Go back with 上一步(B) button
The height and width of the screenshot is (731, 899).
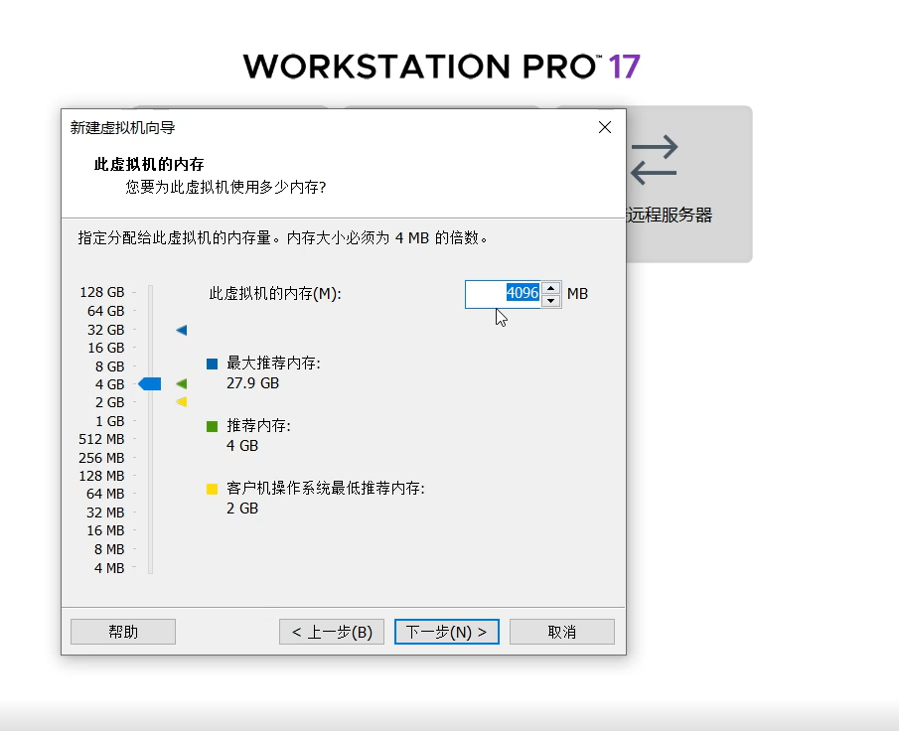pos(332,632)
